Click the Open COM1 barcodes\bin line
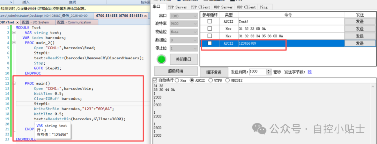377x144 pixels. coord(64,89)
